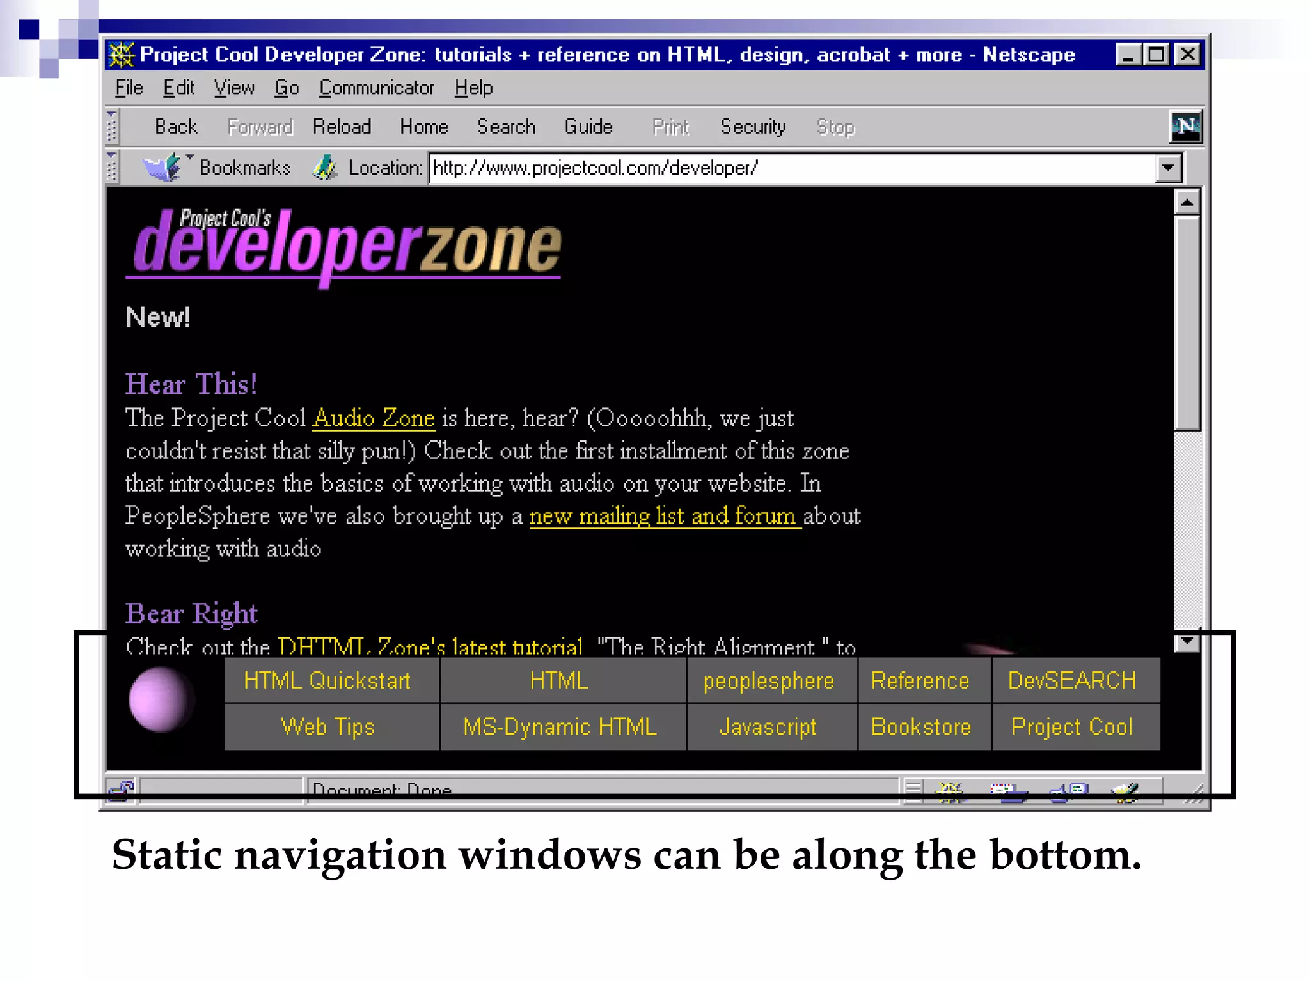Image resolution: width=1310 pixels, height=982 pixels.
Task: Open the Location URL history dropdown
Action: (1169, 168)
